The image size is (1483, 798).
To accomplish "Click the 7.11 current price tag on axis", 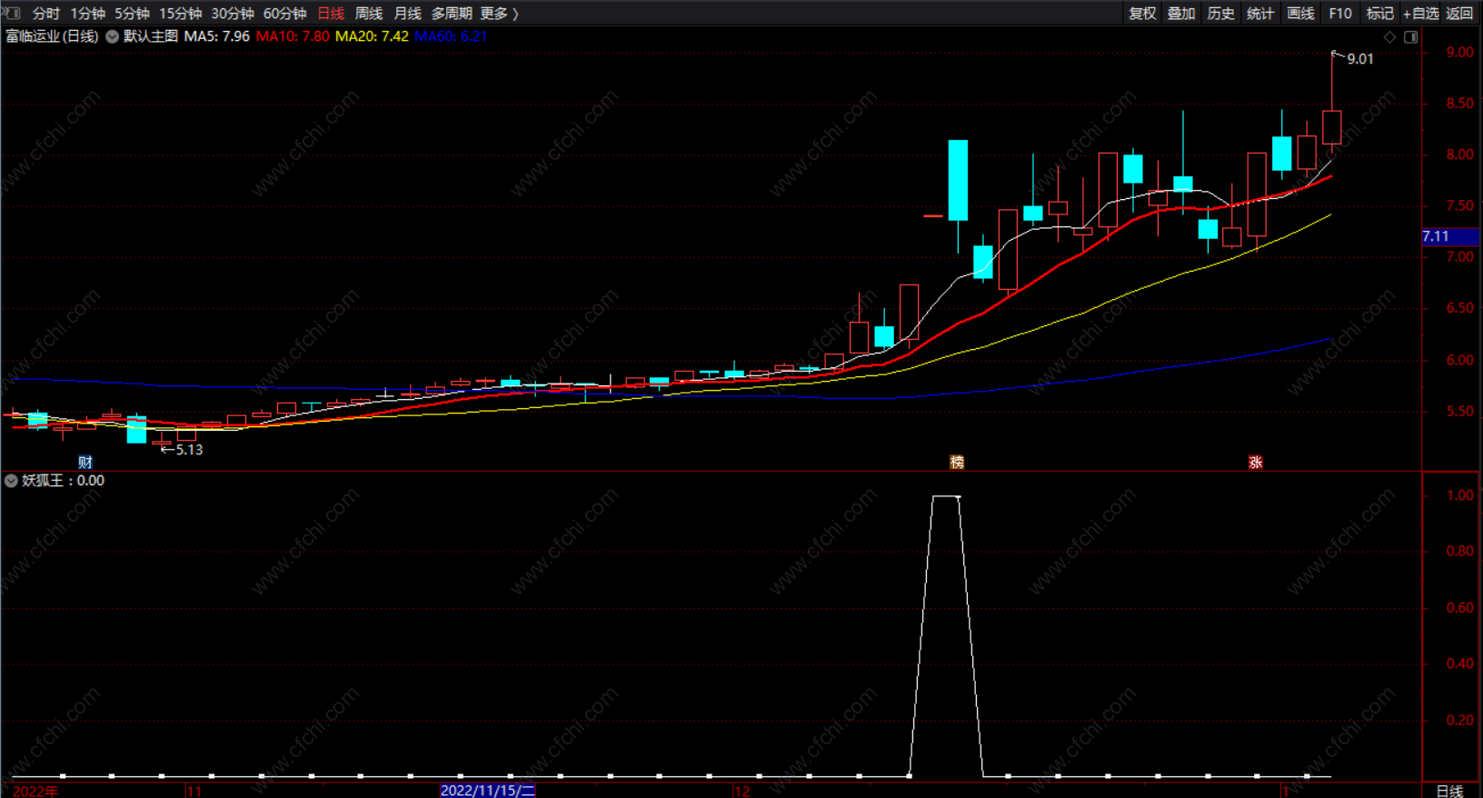I will pos(1450,236).
